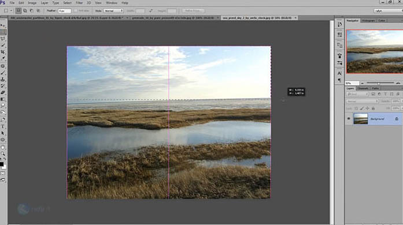403x225 pixels.
Task: Open the Style dropdown set to Normal
Action: click(113, 11)
